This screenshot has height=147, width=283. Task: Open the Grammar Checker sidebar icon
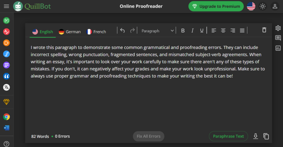[7, 32]
